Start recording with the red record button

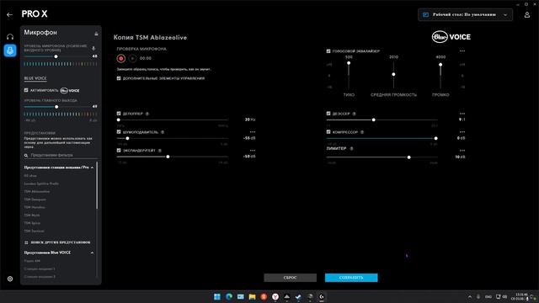click(121, 58)
